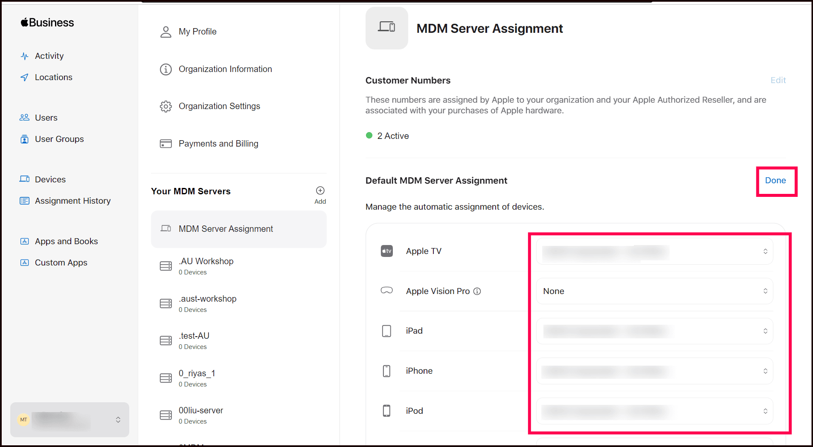Click the Custom Apps icon
The image size is (813, 447).
(25, 262)
